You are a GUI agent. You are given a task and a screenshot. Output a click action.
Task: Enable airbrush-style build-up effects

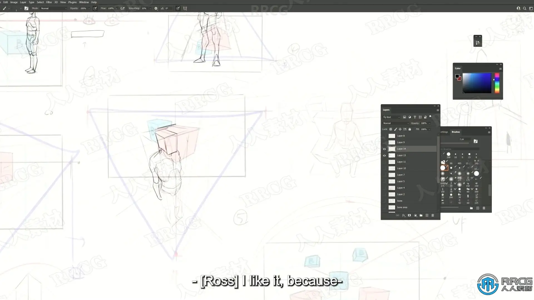click(x=122, y=8)
